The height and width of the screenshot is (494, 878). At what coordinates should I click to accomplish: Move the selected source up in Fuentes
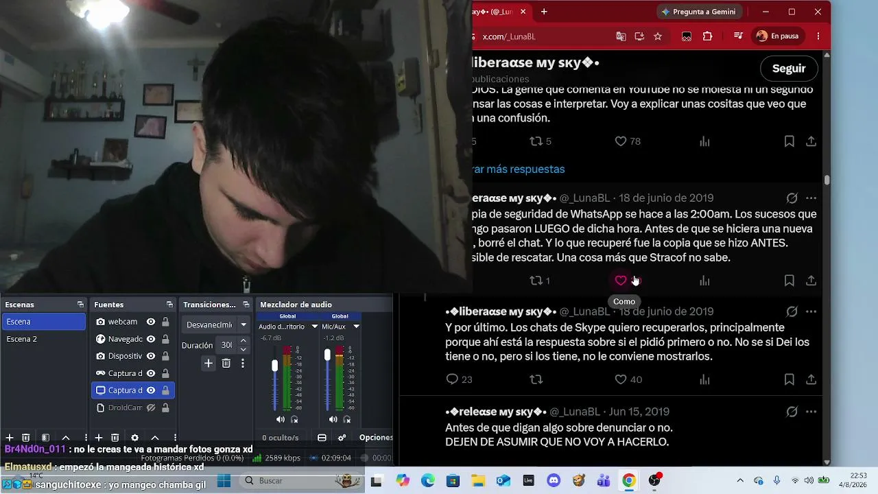coord(155,438)
